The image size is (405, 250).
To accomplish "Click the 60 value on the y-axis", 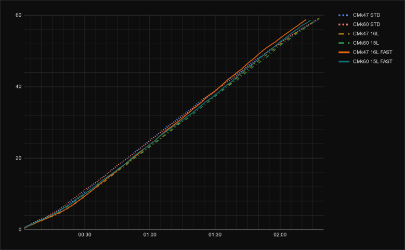I will click(x=18, y=15).
